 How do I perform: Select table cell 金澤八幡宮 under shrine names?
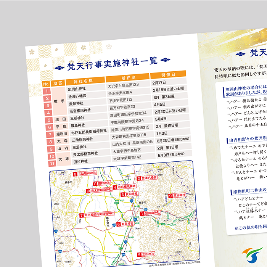77,97
